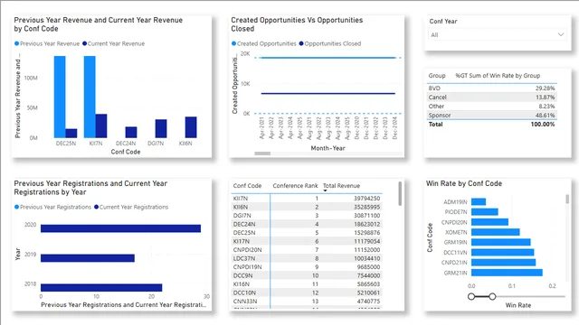Click the DCC10N table row
The image size is (579, 325).
pos(307,292)
